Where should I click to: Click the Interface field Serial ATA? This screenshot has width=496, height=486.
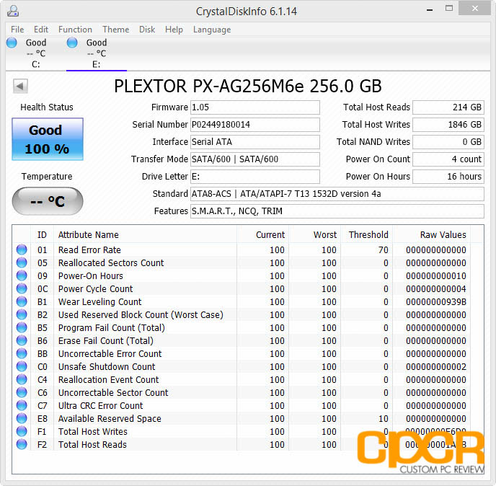pyautogui.click(x=255, y=142)
